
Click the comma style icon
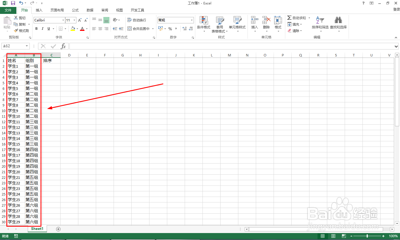click(x=176, y=29)
